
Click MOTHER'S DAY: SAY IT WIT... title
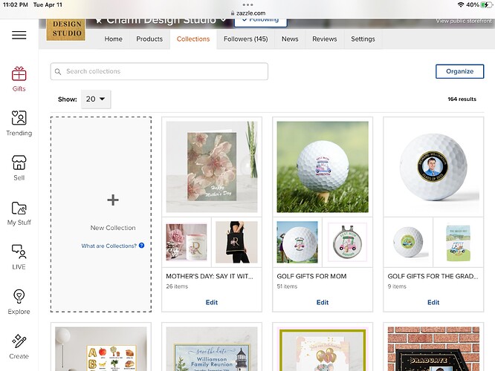[x=210, y=277]
